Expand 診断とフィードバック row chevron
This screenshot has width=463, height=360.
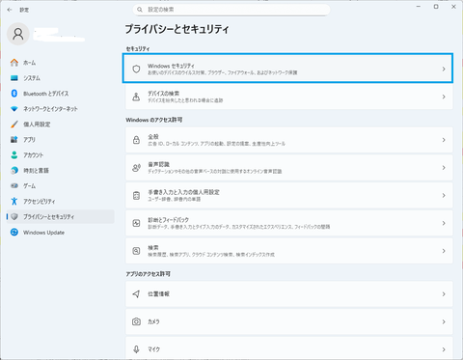pos(444,223)
